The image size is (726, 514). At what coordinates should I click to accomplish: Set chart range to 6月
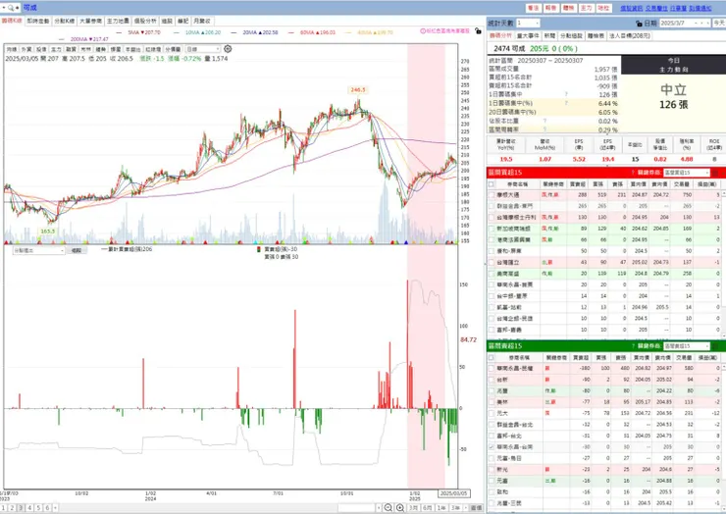(427, 508)
